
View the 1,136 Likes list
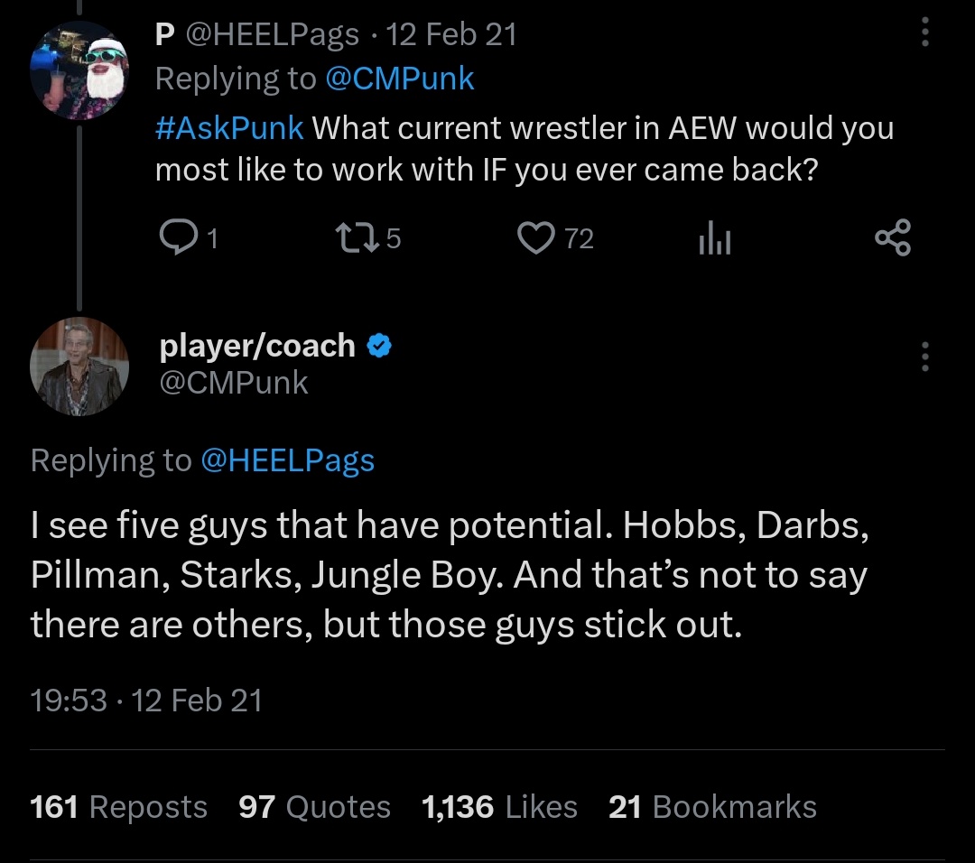499,806
